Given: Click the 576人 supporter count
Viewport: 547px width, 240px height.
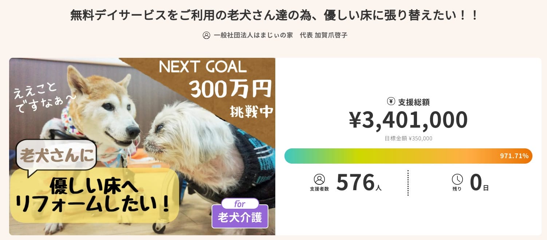Looking at the screenshot, I should click(358, 183).
